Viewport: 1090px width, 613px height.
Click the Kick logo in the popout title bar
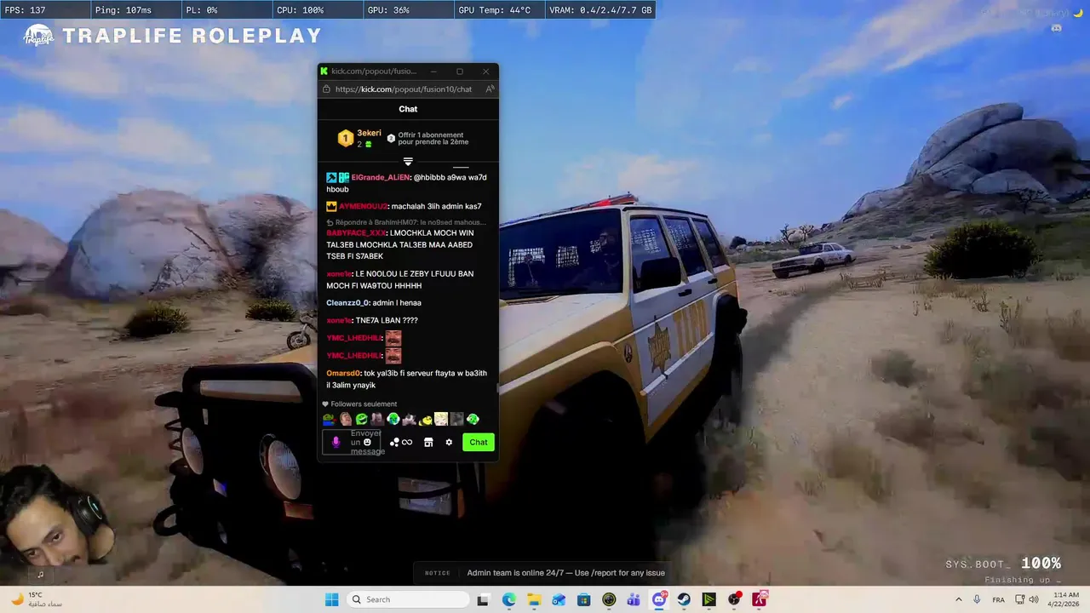click(x=324, y=72)
